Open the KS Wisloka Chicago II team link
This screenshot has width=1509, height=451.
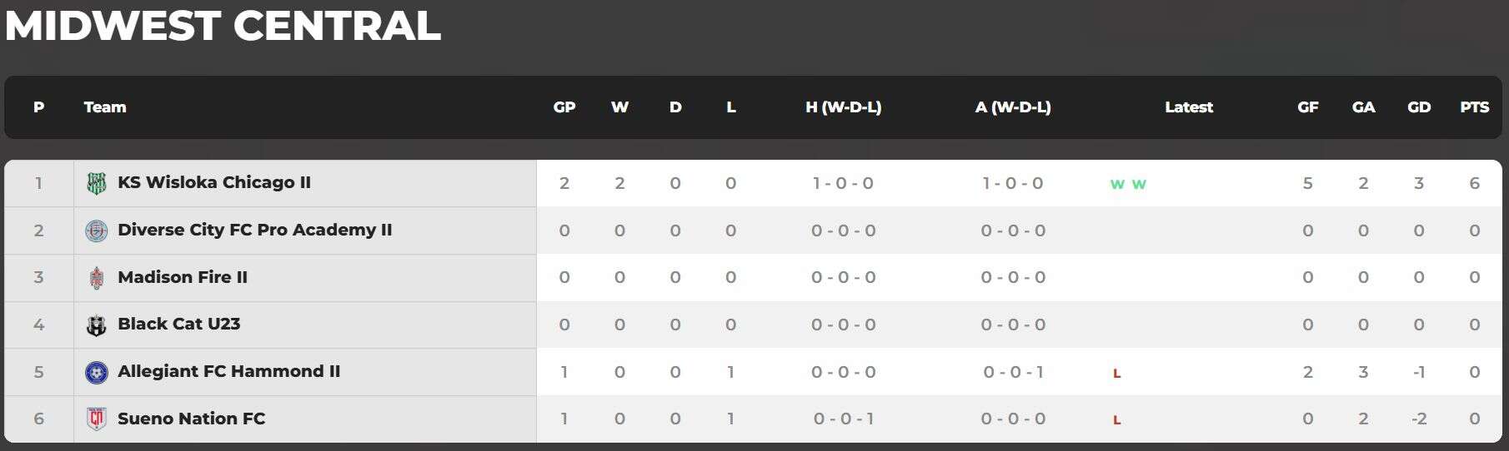(214, 182)
